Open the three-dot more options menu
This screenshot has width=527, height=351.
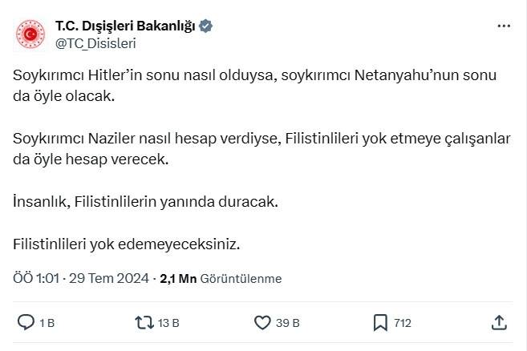coord(503,26)
